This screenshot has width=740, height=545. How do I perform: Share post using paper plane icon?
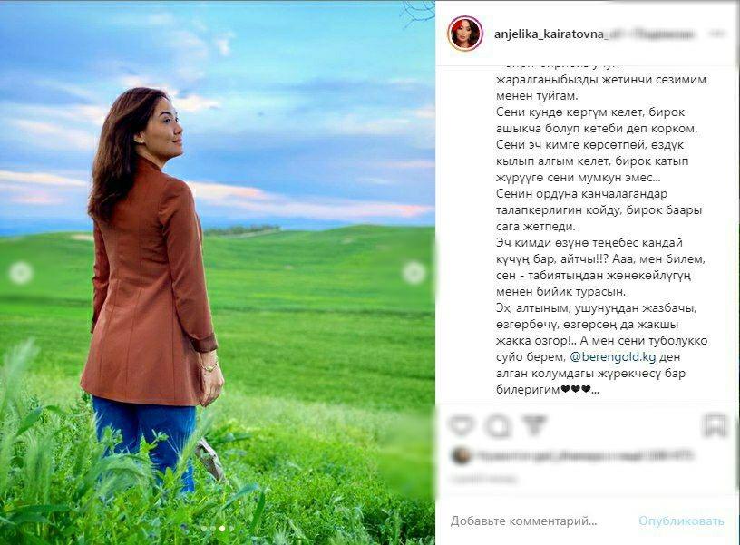pos(534,425)
